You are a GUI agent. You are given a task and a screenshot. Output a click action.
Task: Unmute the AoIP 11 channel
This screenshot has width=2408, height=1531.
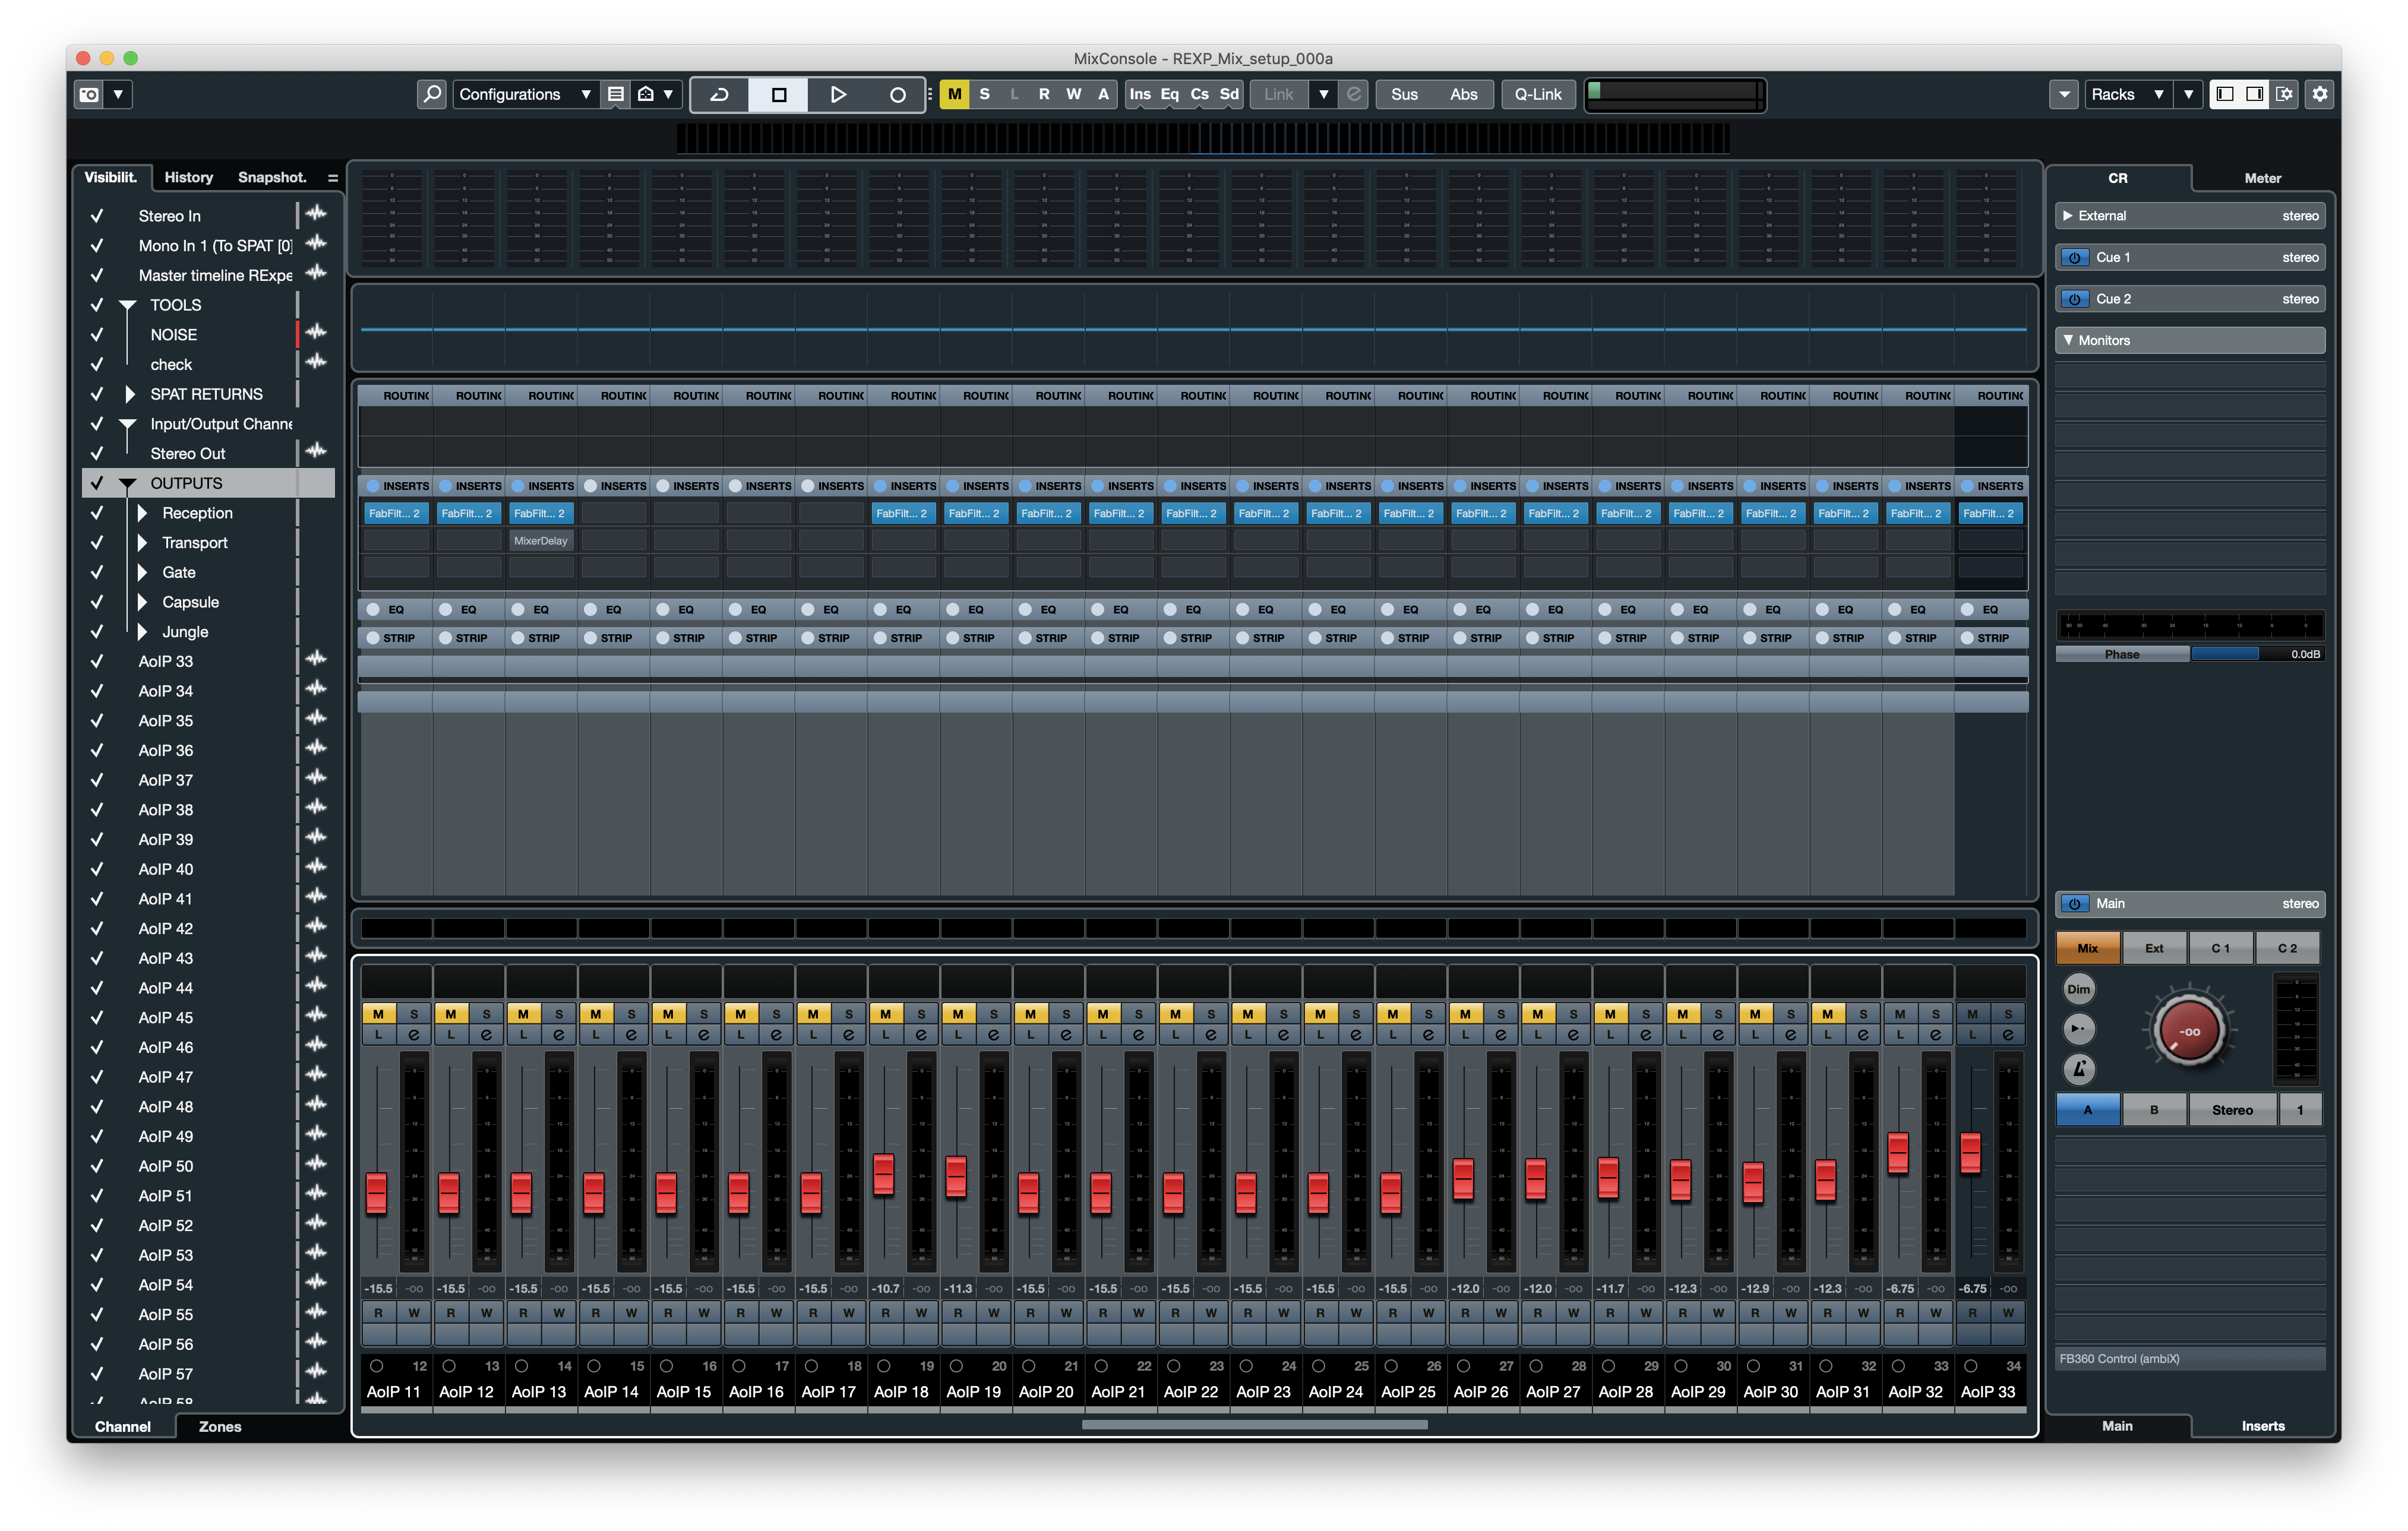[x=378, y=1013]
